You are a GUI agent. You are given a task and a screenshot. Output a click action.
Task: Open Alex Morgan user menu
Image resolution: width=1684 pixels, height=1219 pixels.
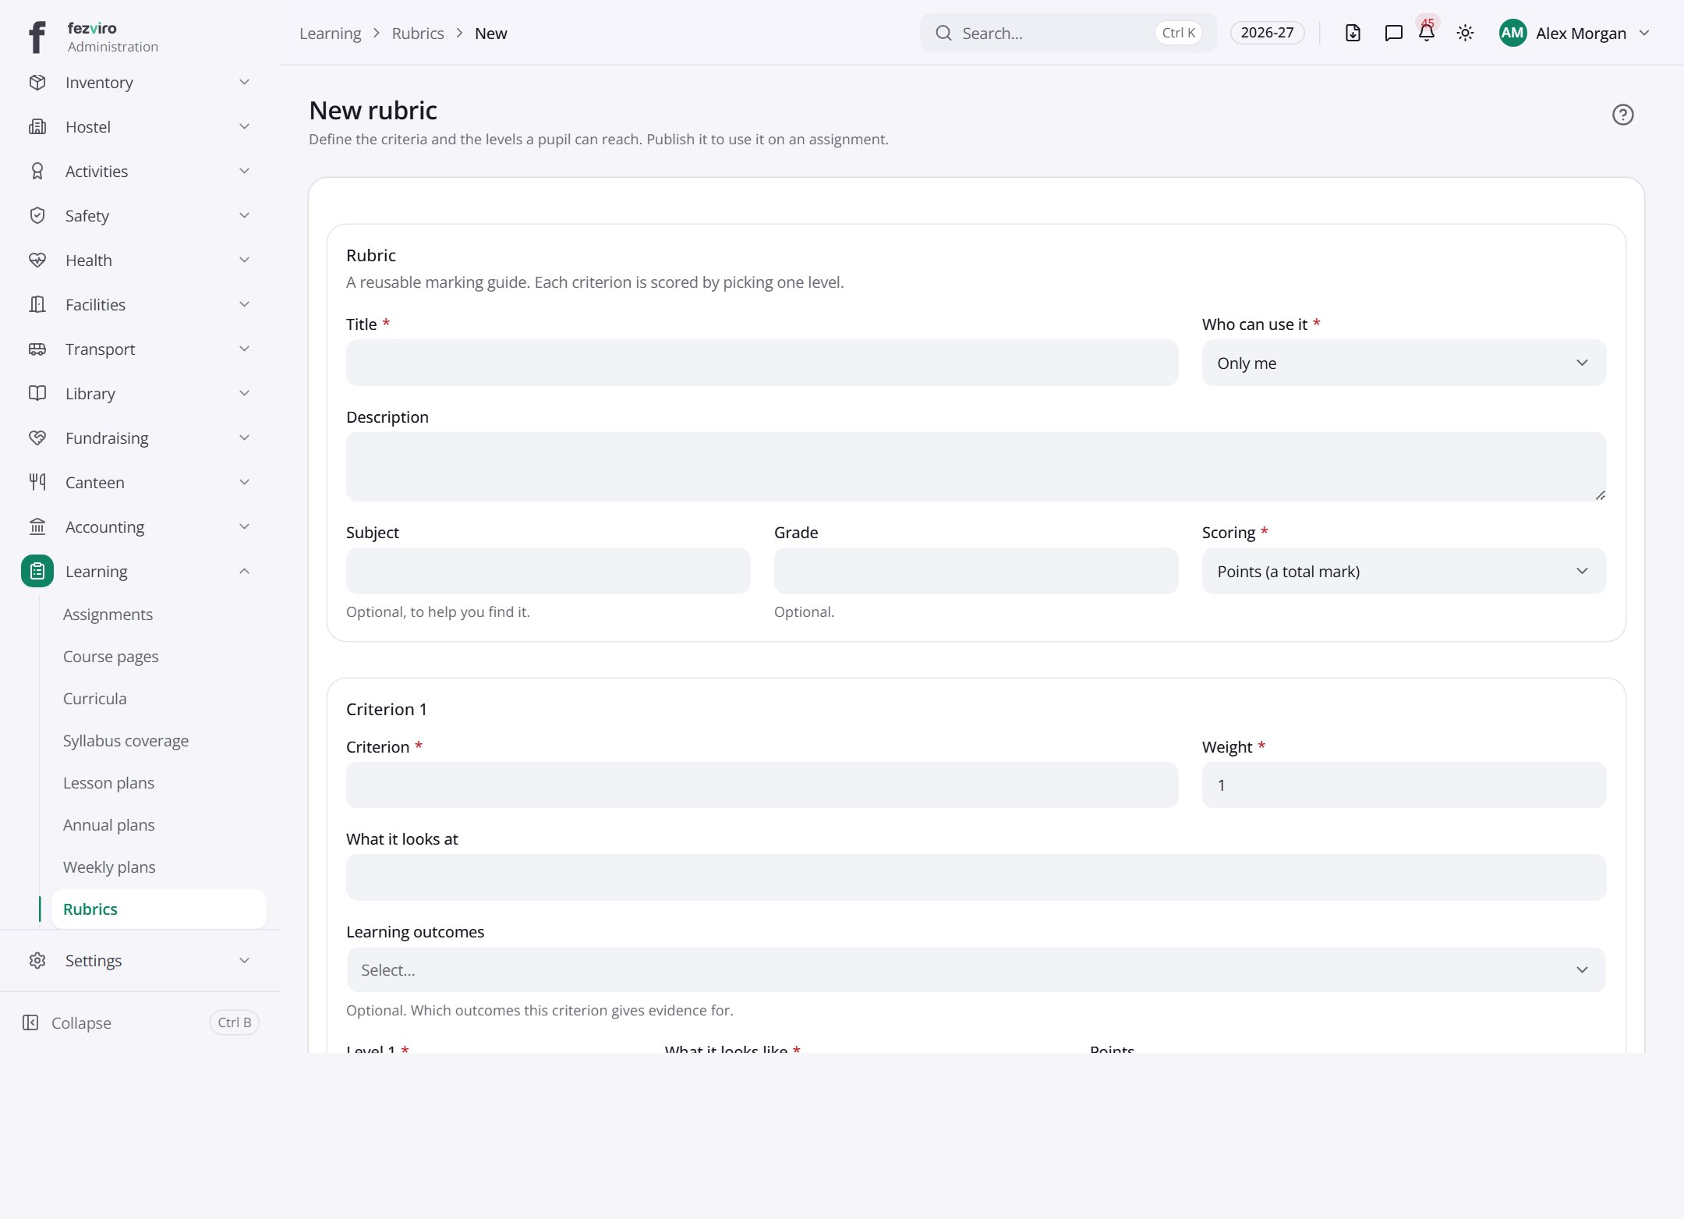[x=1575, y=33]
